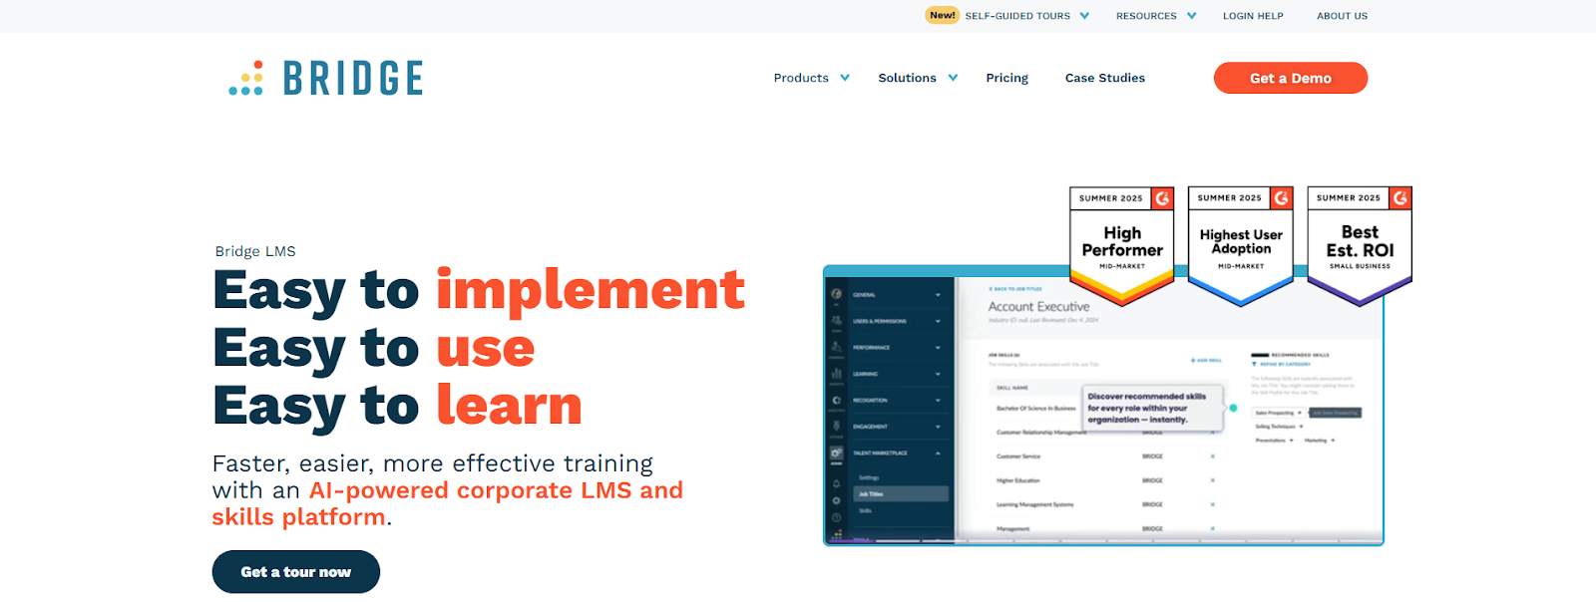Open the Case Studies page
Viewport: 1596px width, 602px height.
(1104, 78)
